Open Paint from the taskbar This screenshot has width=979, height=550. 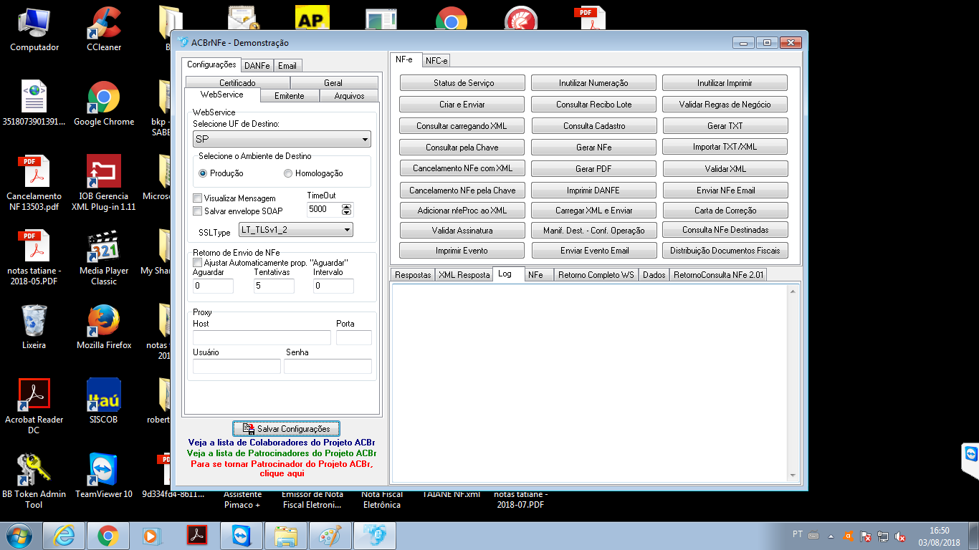pos(330,535)
